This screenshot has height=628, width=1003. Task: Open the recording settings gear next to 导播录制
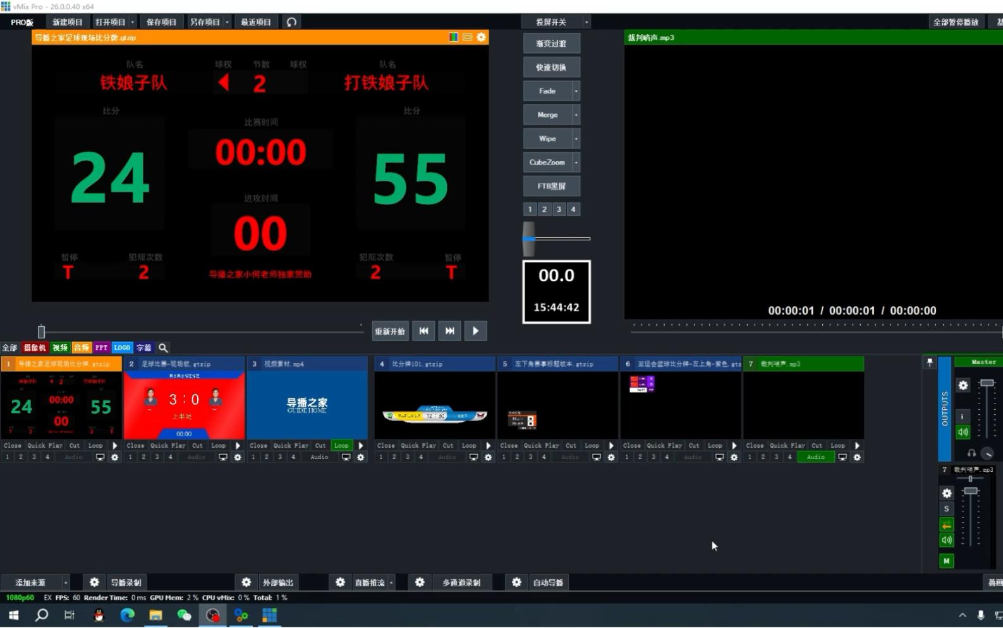click(x=94, y=582)
